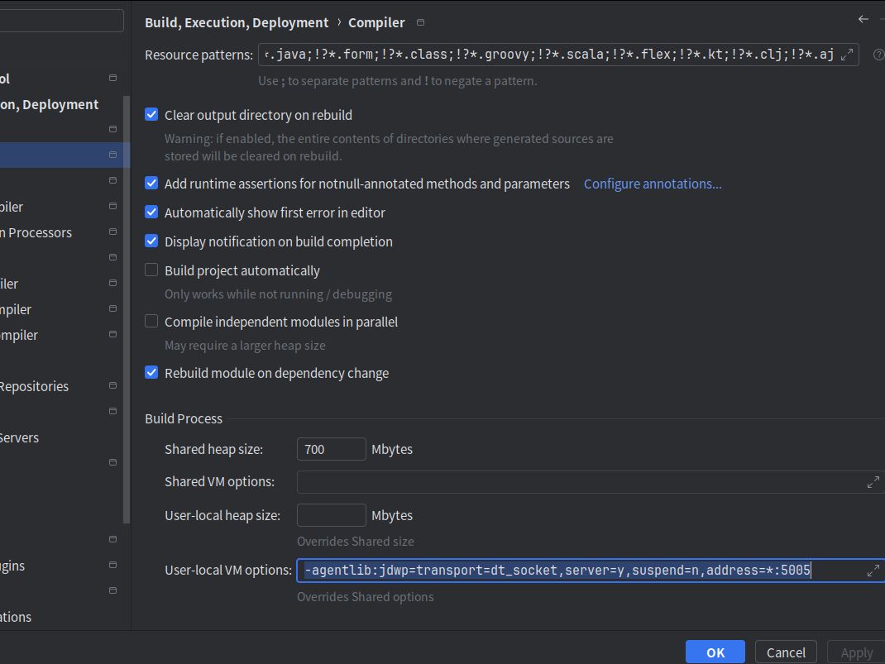The height and width of the screenshot is (664, 885).
Task: Click project icon beside Repositories item
Action: (x=112, y=386)
